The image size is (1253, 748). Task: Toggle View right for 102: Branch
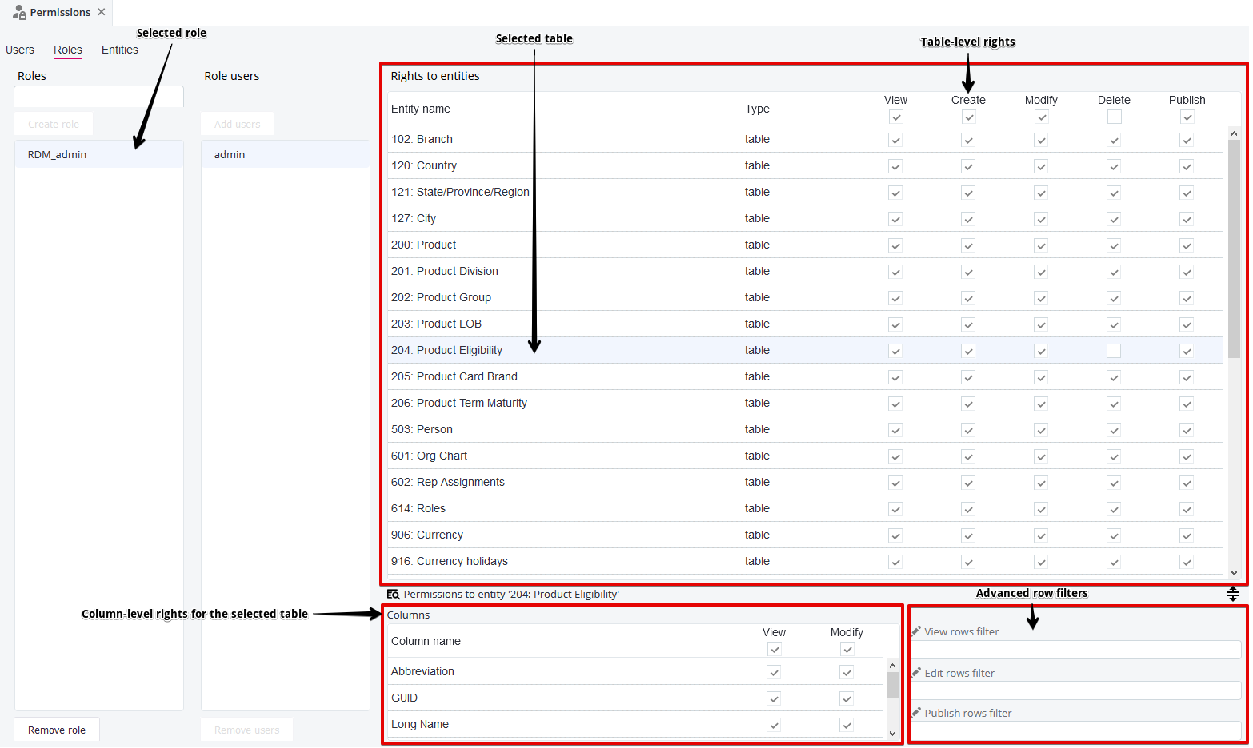pos(895,140)
